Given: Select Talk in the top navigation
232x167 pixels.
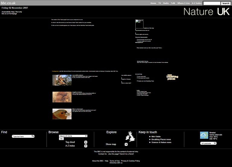Looking at the screenshot, I should (x=173, y=3).
